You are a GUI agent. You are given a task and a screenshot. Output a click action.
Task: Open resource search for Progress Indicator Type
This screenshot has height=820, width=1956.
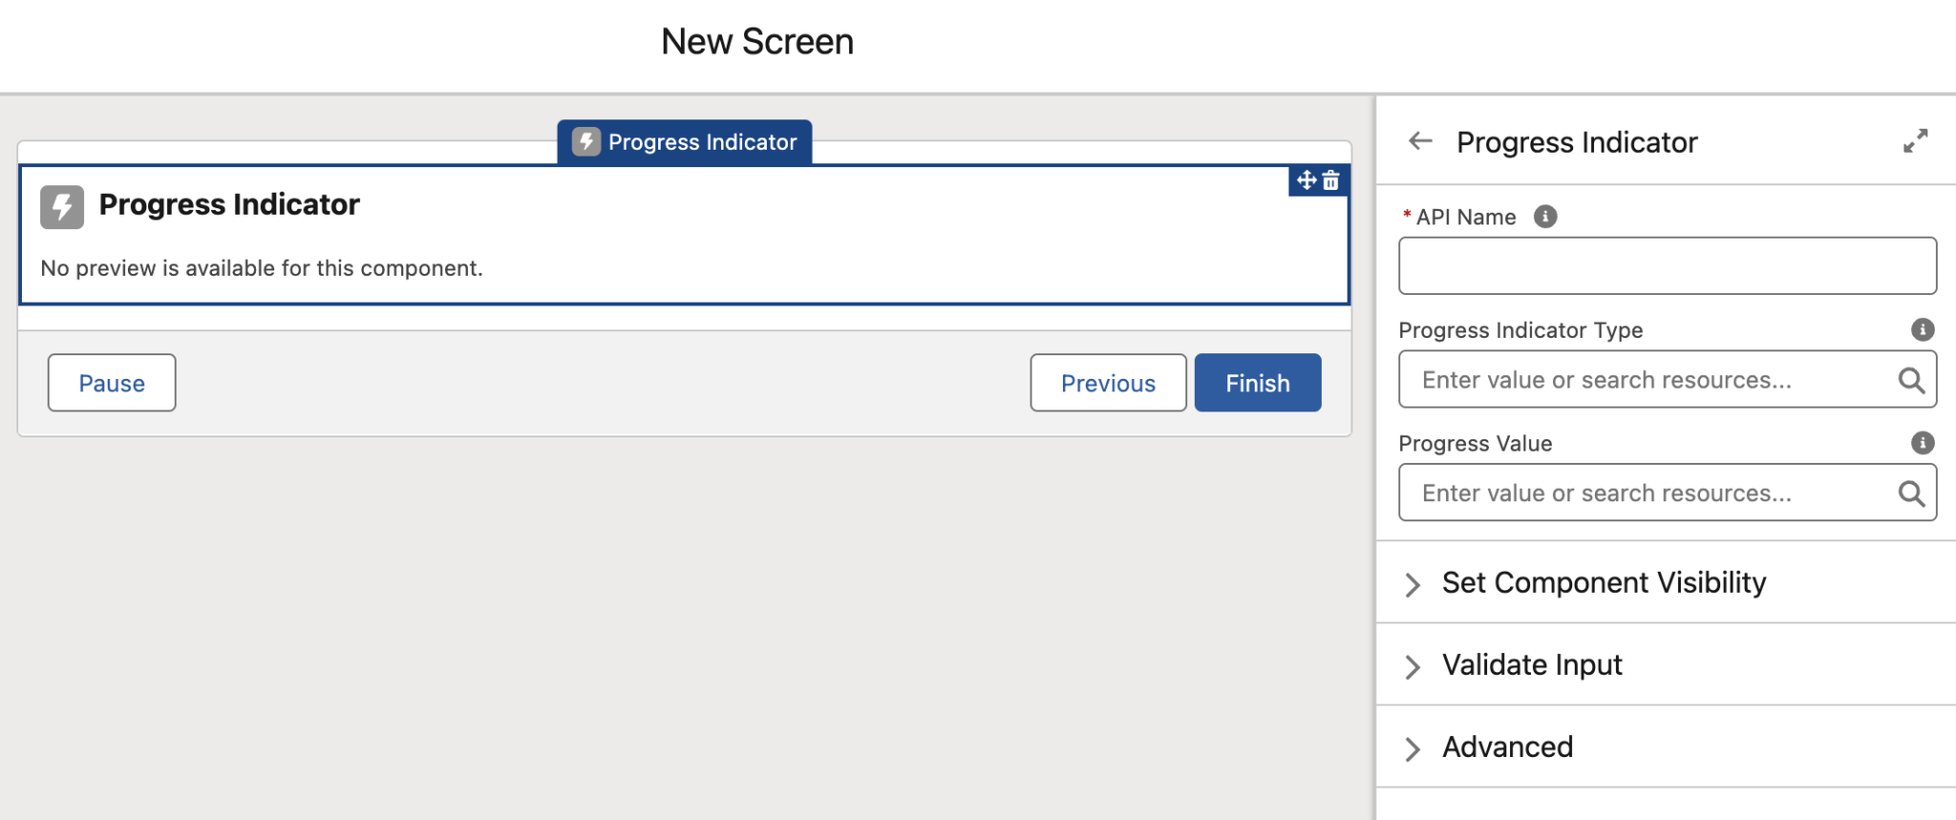click(x=1911, y=380)
